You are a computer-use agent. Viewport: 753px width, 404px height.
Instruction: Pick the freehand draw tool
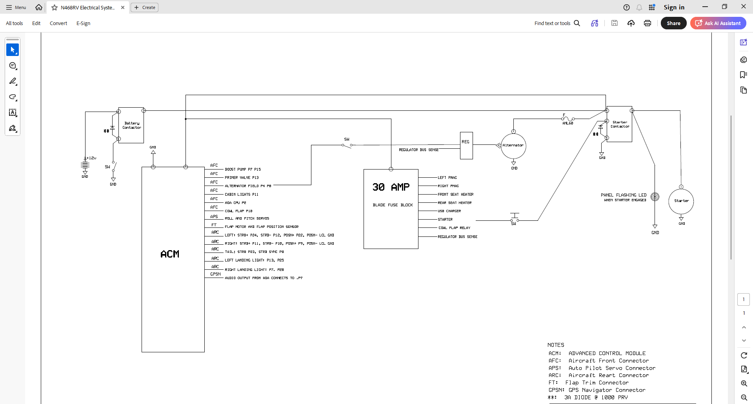[13, 97]
